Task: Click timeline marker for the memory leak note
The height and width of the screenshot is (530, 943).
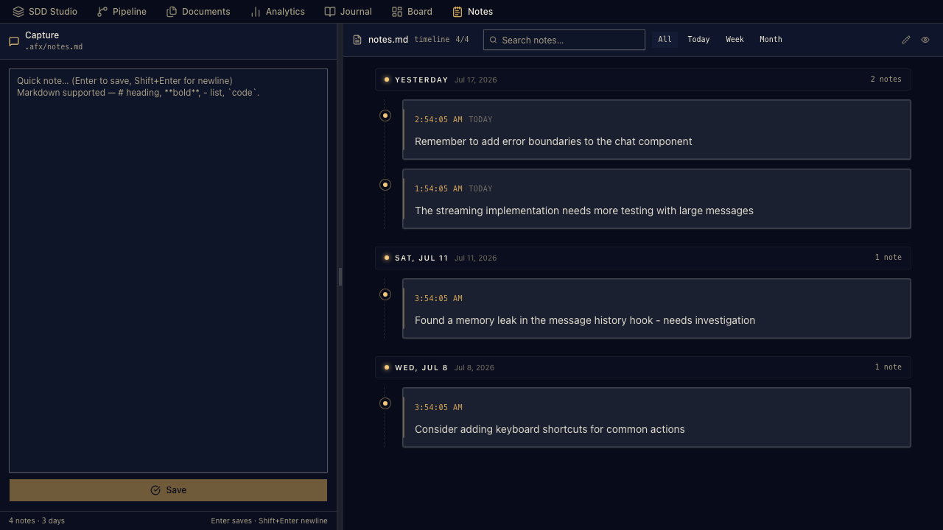Action: pyautogui.click(x=385, y=294)
